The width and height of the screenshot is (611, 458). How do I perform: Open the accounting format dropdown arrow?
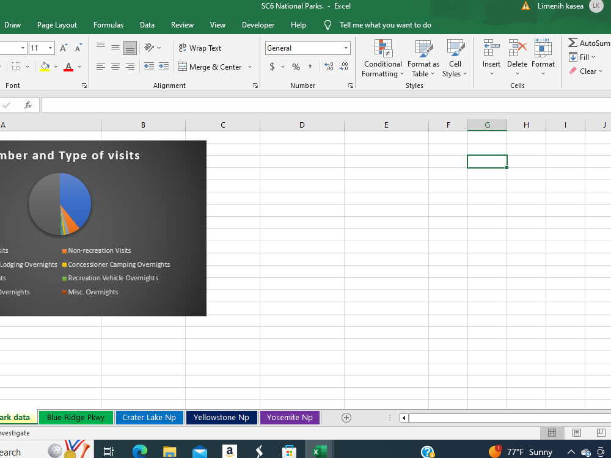[282, 67]
